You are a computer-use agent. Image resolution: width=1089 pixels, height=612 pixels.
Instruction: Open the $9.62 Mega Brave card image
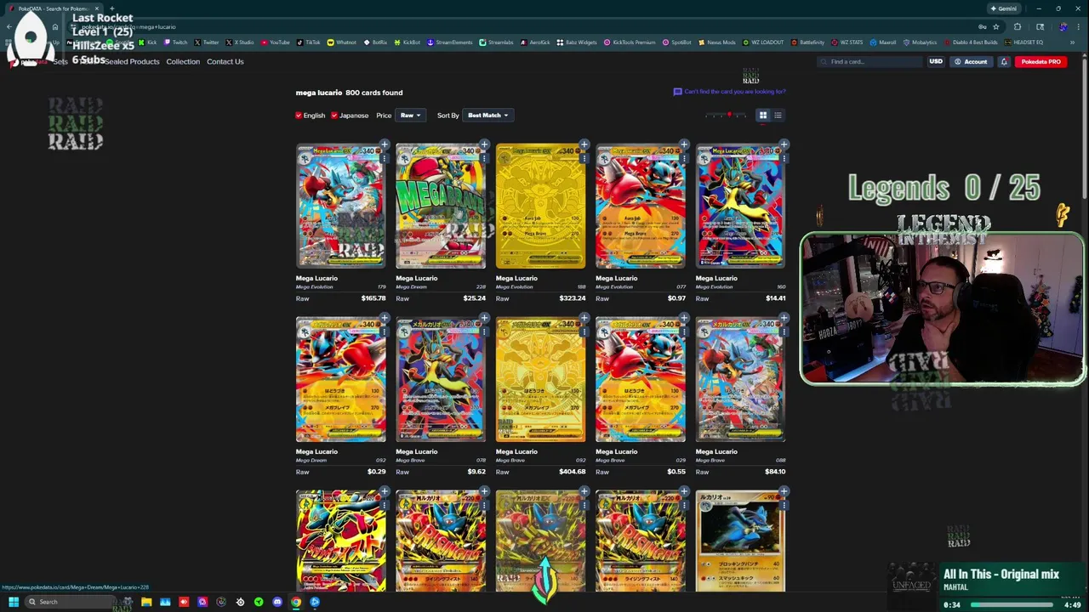pos(441,379)
